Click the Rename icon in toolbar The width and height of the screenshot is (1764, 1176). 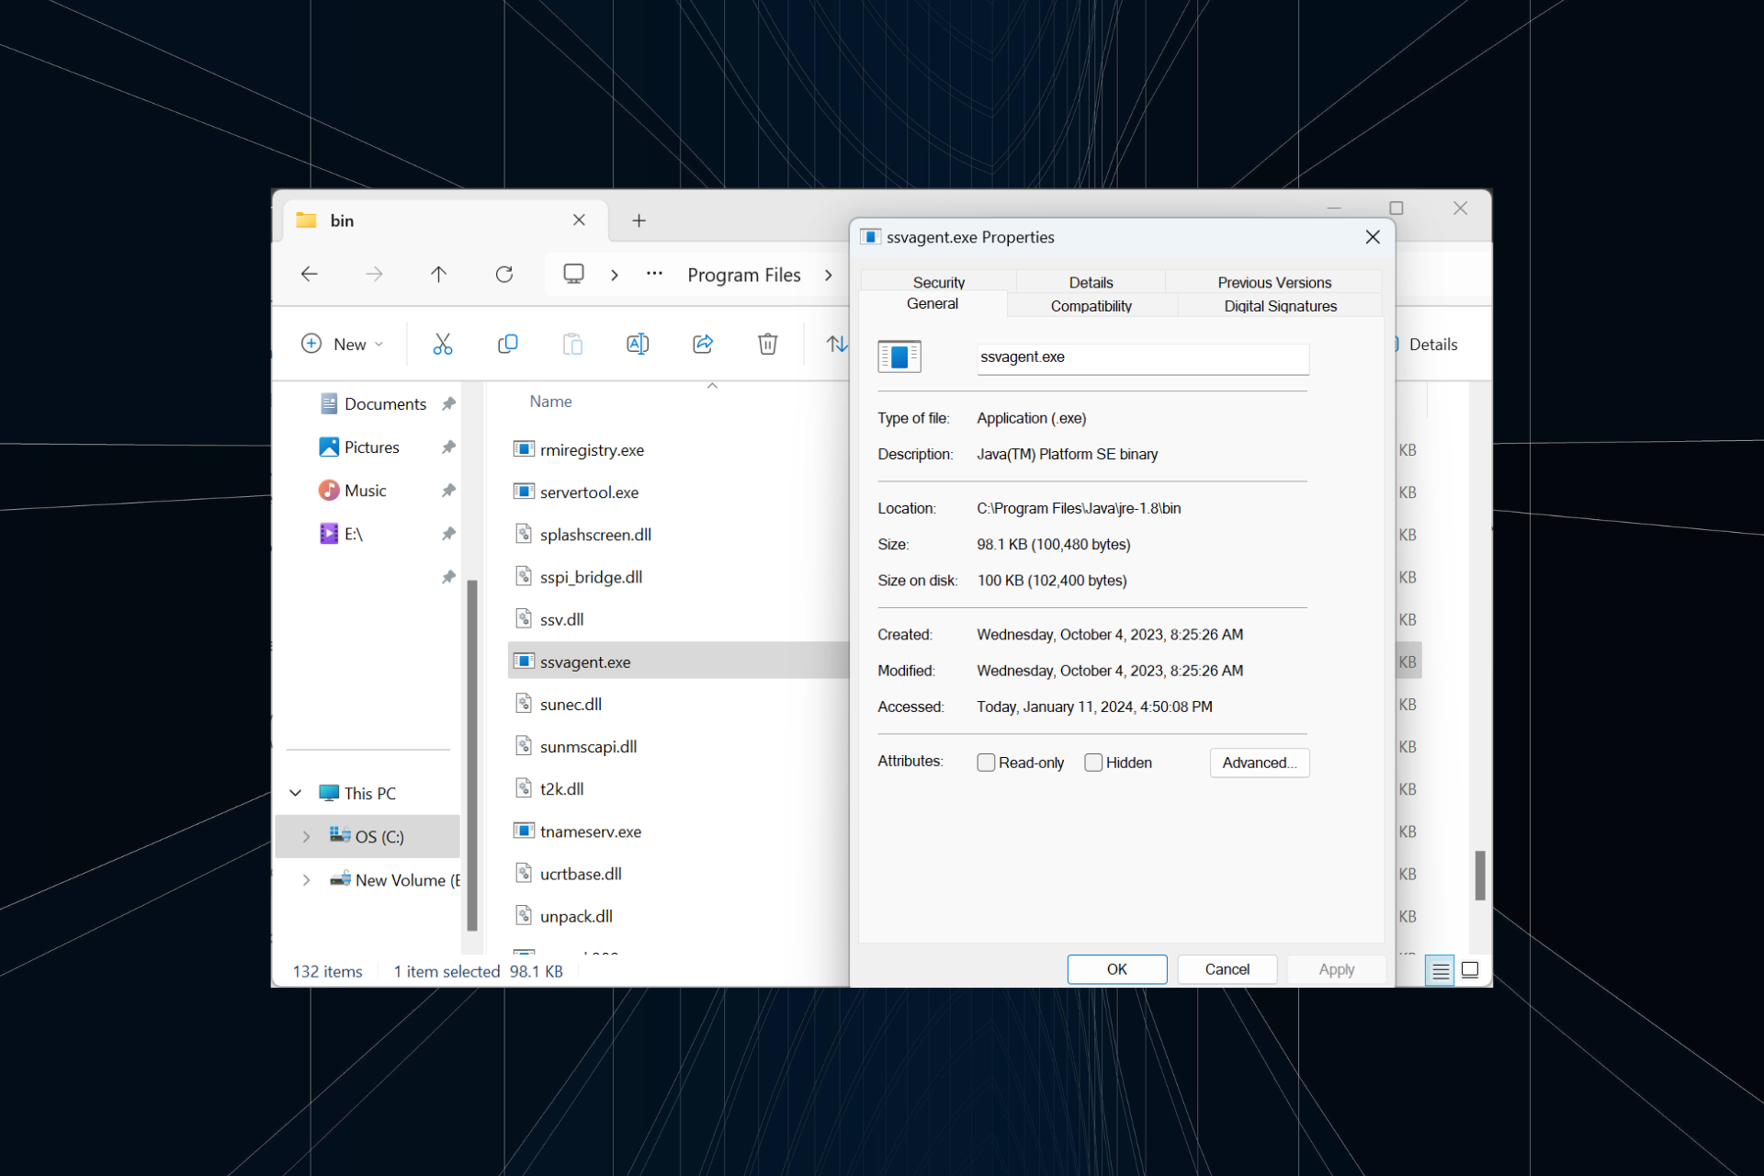(637, 344)
